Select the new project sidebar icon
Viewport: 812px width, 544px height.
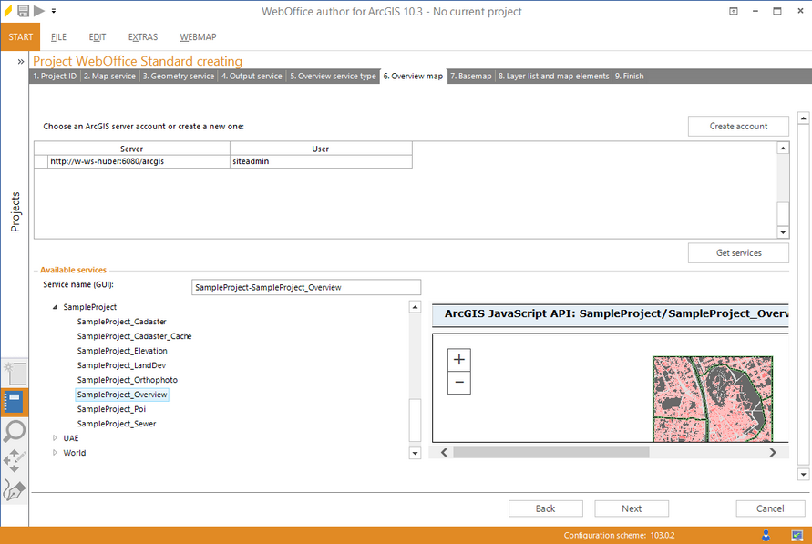pos(15,372)
